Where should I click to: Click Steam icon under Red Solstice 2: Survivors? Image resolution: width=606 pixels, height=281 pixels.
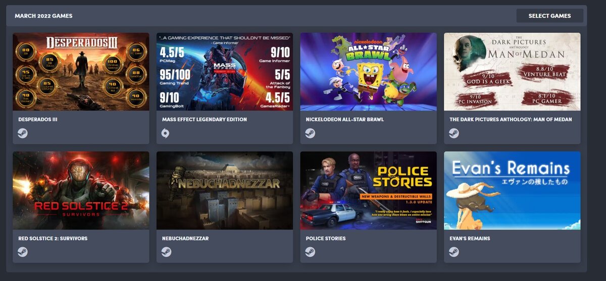point(23,252)
